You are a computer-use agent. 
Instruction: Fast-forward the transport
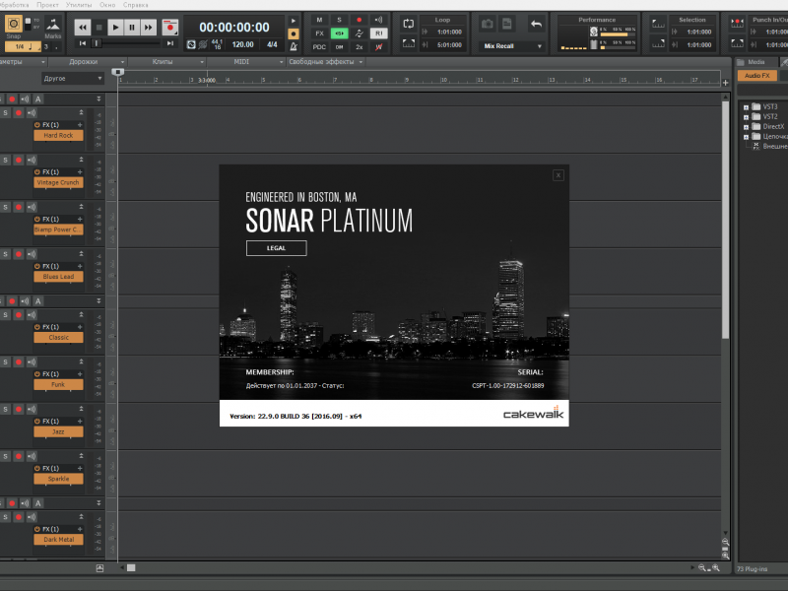coord(149,28)
